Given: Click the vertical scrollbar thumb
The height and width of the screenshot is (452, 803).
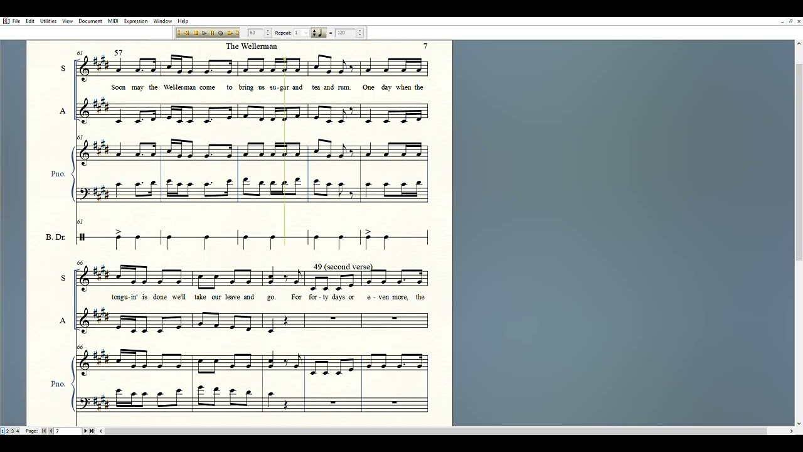Looking at the screenshot, I should (x=799, y=162).
